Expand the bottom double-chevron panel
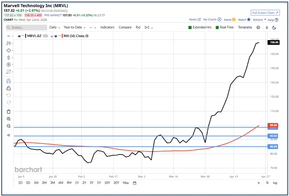The width and height of the screenshot is (289, 196). click(x=259, y=183)
